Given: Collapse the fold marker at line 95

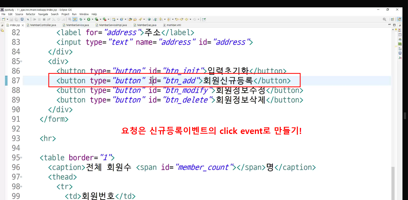Looking at the screenshot, I should coord(21,158).
